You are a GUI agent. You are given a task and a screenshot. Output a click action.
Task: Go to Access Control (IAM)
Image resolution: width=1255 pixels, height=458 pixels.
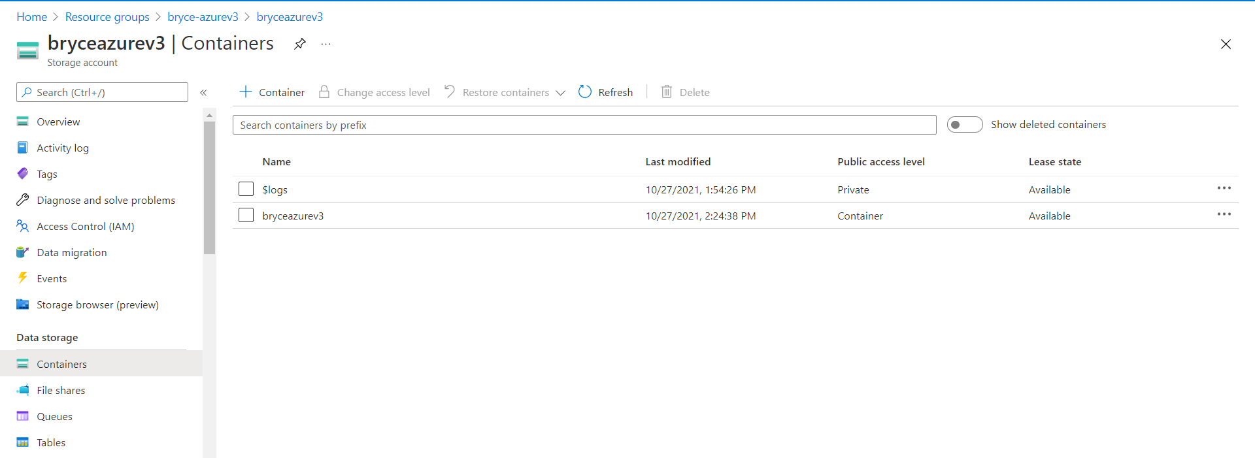pos(86,226)
